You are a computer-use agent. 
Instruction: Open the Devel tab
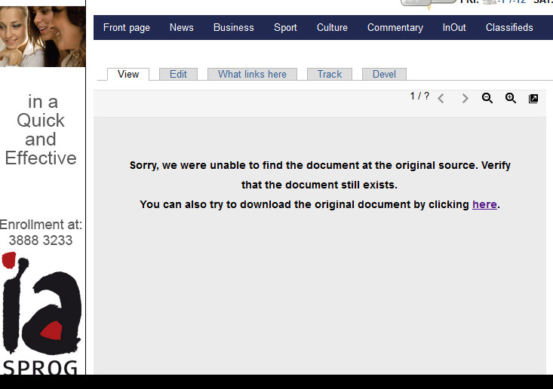(384, 74)
